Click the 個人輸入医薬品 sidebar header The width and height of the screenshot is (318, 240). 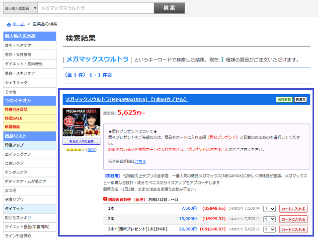30,36
